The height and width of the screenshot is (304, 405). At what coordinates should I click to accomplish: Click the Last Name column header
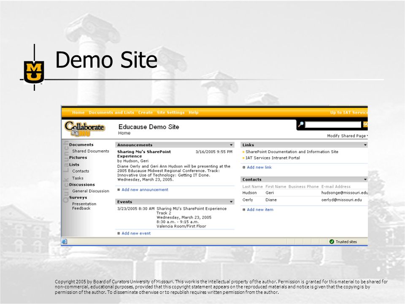(x=252, y=187)
